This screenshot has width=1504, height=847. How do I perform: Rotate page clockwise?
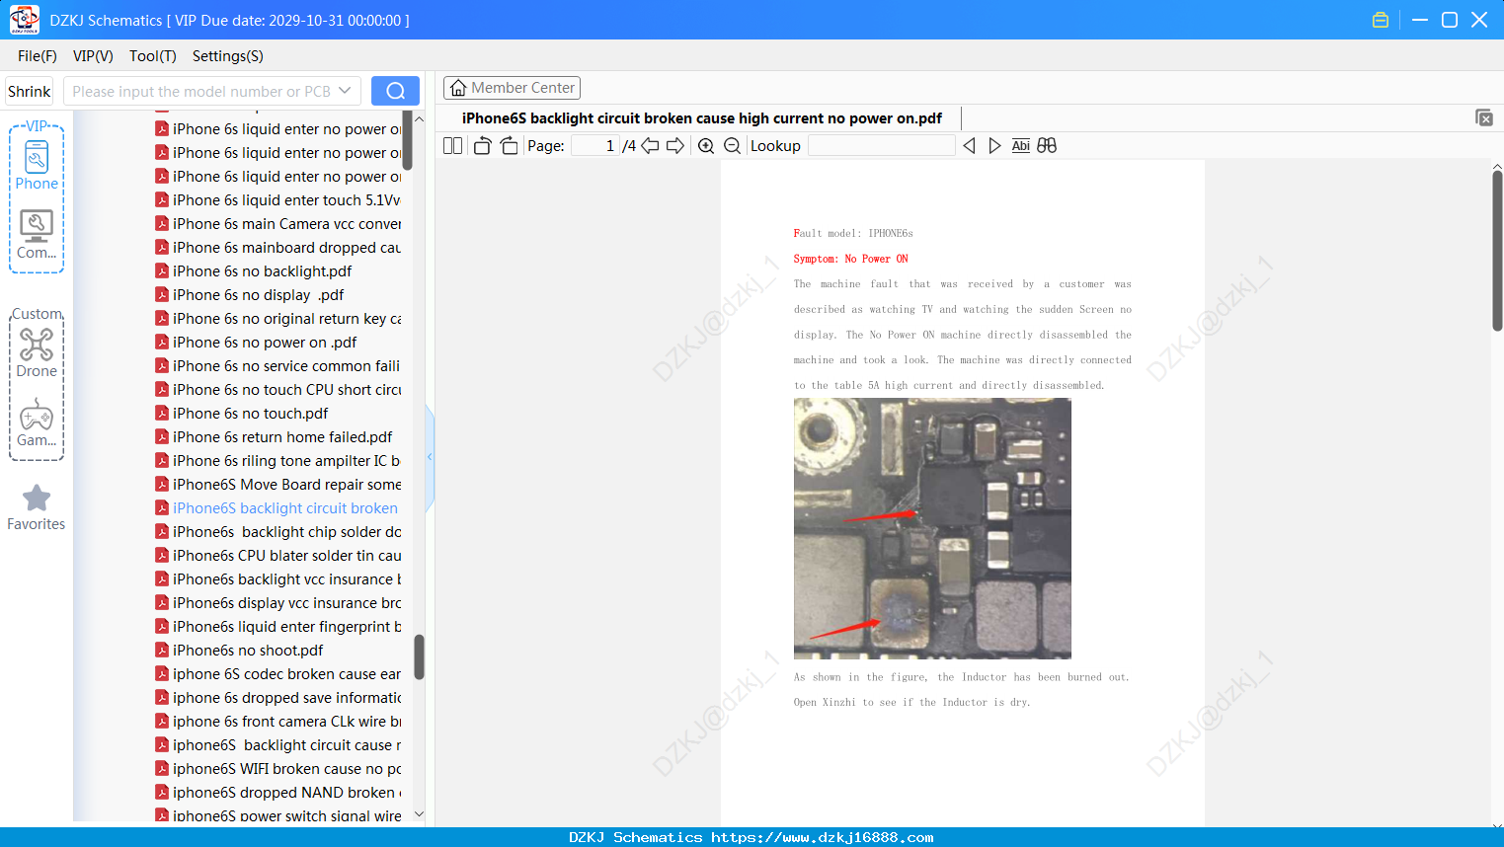click(x=509, y=146)
